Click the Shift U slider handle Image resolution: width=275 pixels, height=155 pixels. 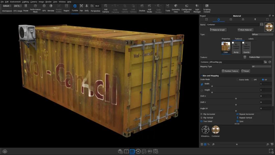[236, 98]
